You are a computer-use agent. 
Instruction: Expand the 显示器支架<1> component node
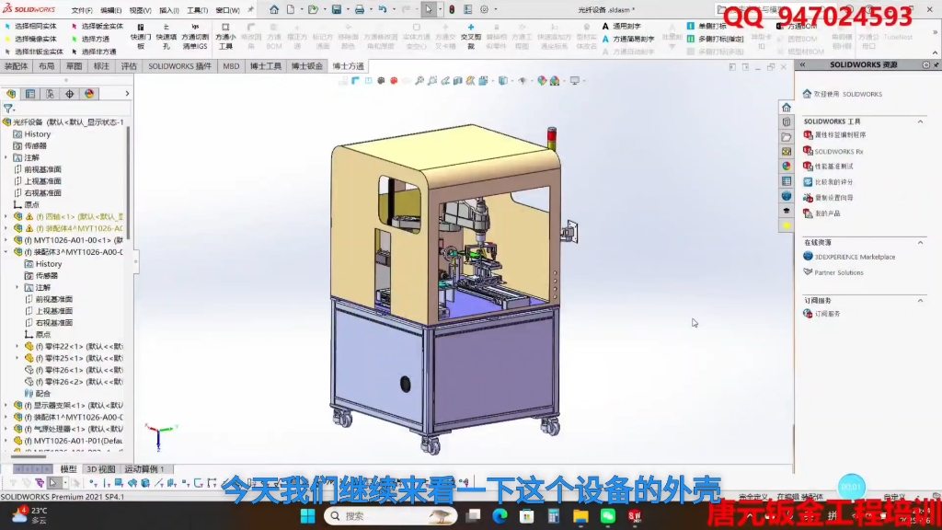(x=6, y=405)
